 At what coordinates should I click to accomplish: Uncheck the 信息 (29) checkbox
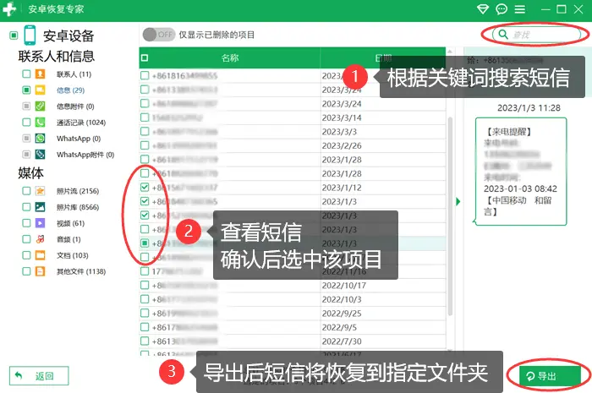point(26,90)
